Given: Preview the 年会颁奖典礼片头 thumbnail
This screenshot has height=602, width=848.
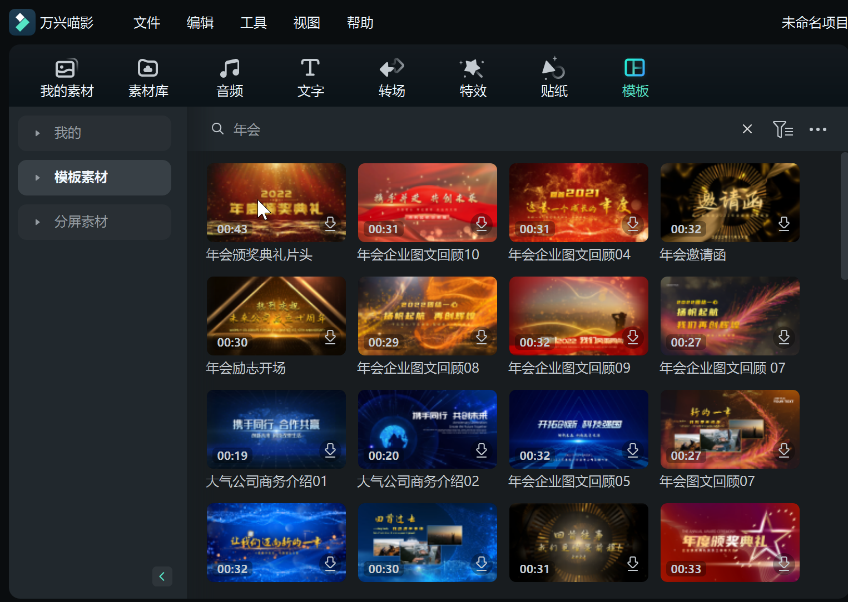Looking at the screenshot, I should pyautogui.click(x=276, y=202).
